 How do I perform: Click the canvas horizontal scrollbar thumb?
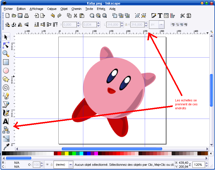tap(112, 149)
